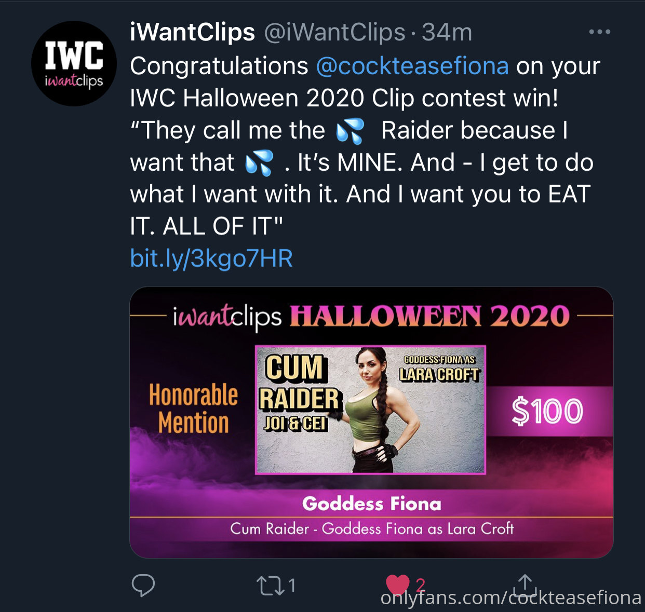Click the Lara Croft costume thumbnail
The image size is (645, 612).
370,410
